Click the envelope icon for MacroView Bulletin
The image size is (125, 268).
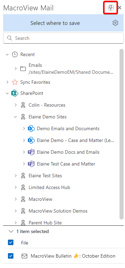(24, 256)
